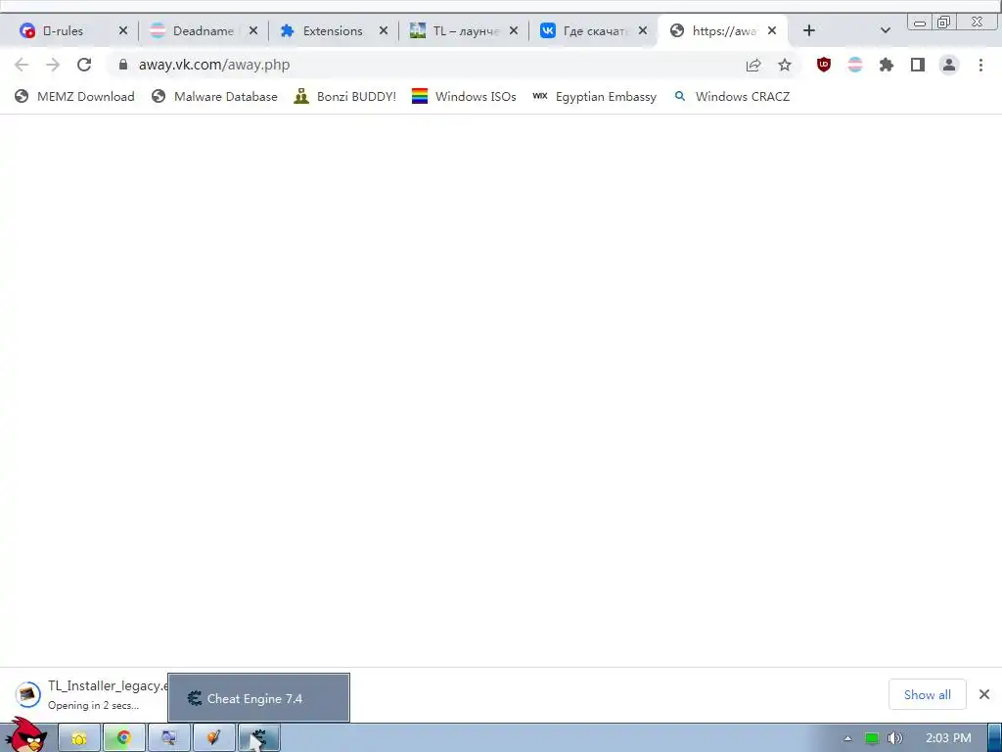Open file explorer taskbar icon
1002x752 pixels.
click(79, 738)
